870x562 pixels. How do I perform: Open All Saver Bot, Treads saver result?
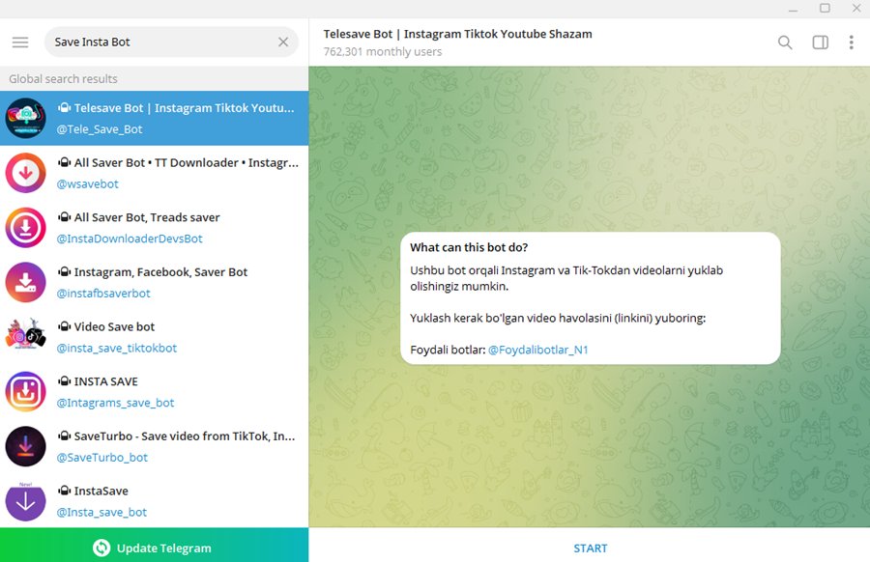155,227
